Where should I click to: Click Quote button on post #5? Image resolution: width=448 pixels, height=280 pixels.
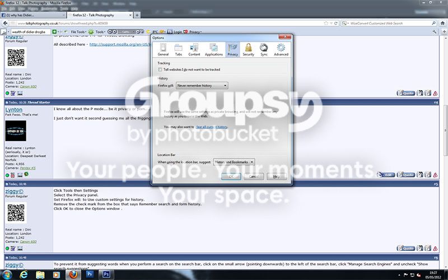tap(405, 248)
